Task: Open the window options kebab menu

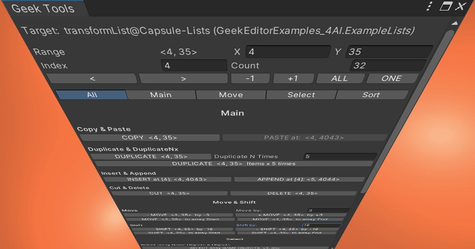Action: pos(429,6)
